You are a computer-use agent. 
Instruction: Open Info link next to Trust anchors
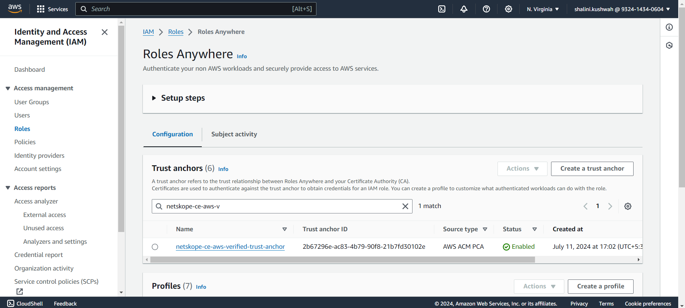click(223, 169)
